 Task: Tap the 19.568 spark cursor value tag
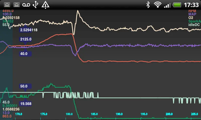pyautogui.click(x=25, y=103)
